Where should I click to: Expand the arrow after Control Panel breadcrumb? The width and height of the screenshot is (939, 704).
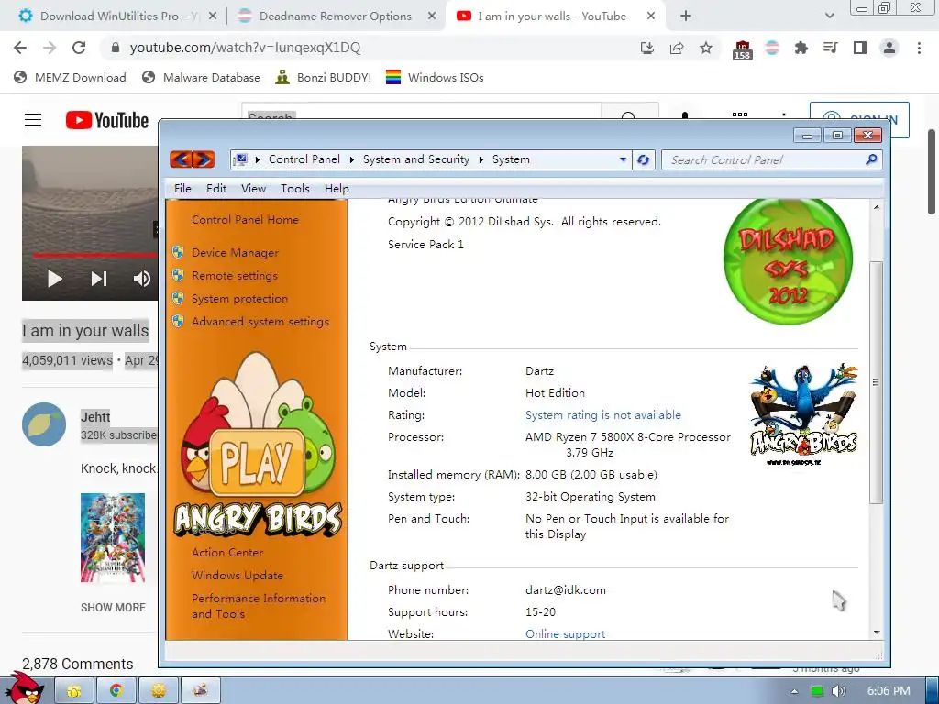tap(351, 159)
